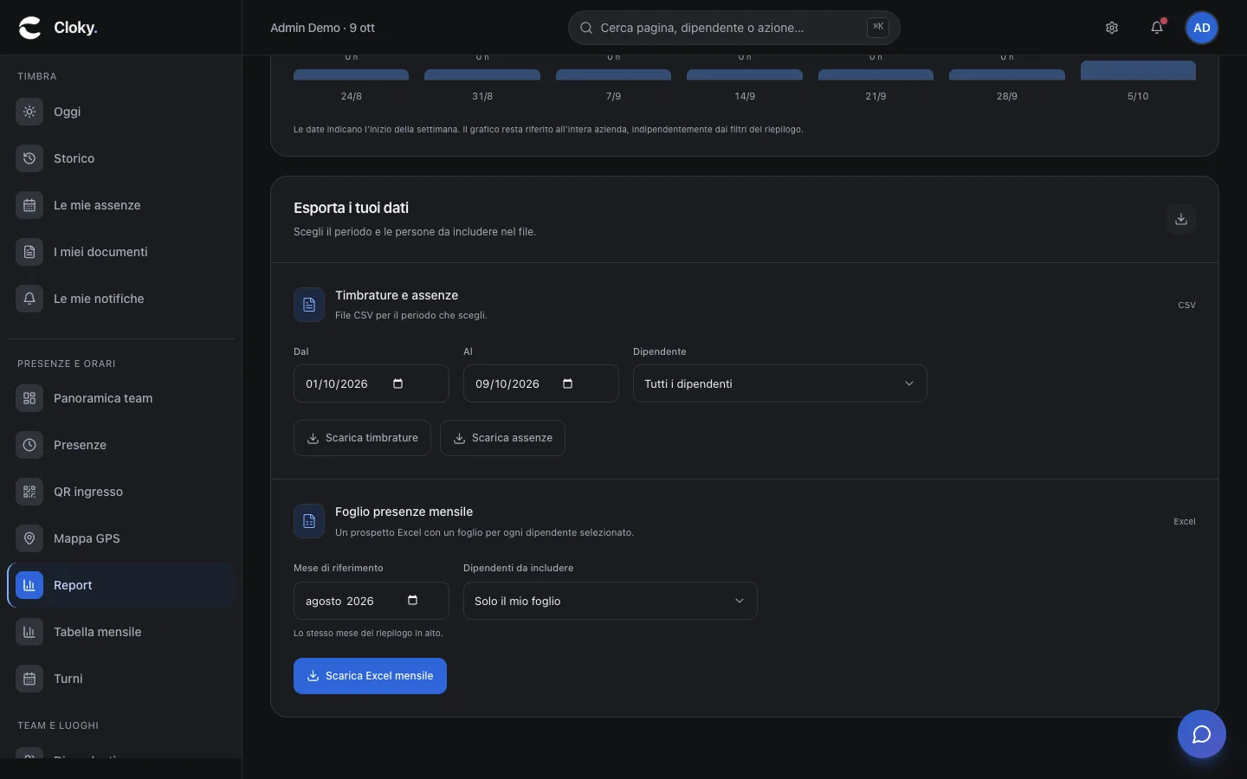
Task: Open Le mie assenze page
Action: [120, 205]
